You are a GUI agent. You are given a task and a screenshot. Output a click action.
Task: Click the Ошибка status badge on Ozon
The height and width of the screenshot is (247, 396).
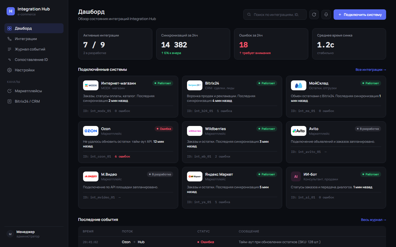164,129
